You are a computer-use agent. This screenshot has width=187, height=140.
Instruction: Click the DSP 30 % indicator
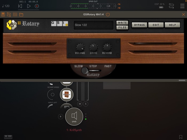[x=159, y=4]
